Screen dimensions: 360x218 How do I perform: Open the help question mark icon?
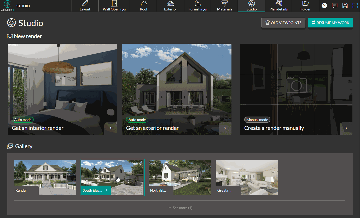pyautogui.click(x=324, y=6)
